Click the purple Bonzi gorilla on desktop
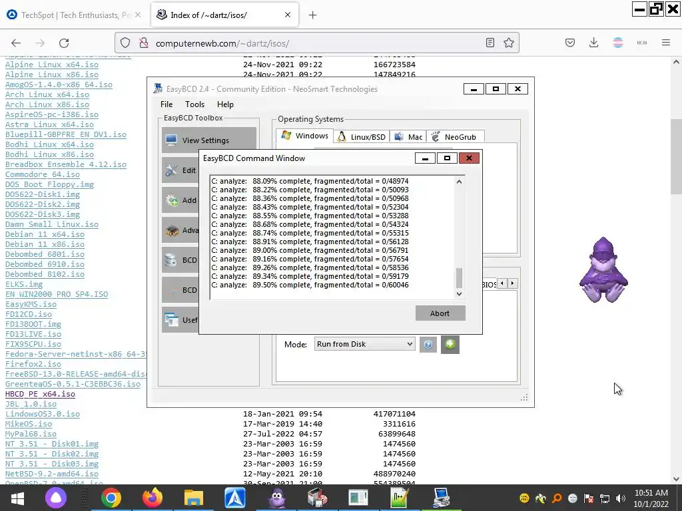Screen dimensions: 682x511 point(603,270)
